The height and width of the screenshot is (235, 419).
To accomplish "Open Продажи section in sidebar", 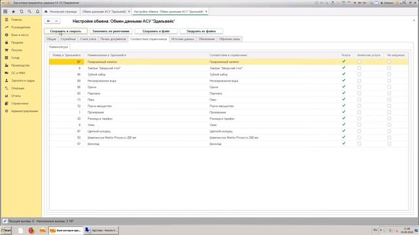I will (x=17, y=42).
